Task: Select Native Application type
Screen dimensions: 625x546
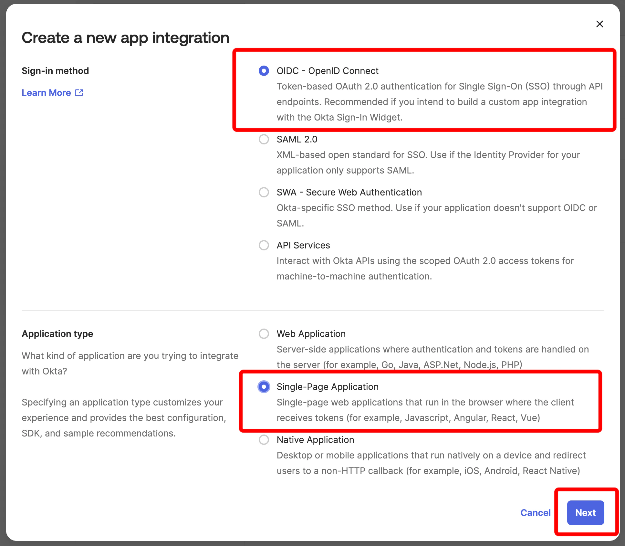Action: click(x=264, y=440)
